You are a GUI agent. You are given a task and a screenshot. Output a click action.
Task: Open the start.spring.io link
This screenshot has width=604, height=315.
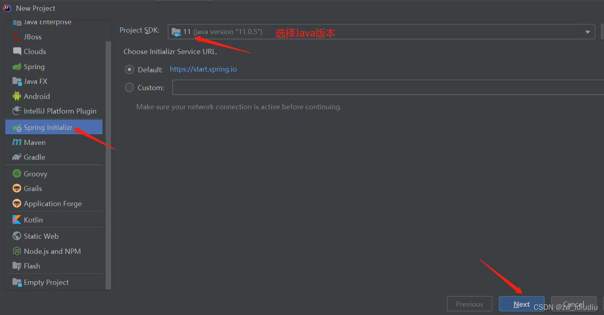point(203,69)
